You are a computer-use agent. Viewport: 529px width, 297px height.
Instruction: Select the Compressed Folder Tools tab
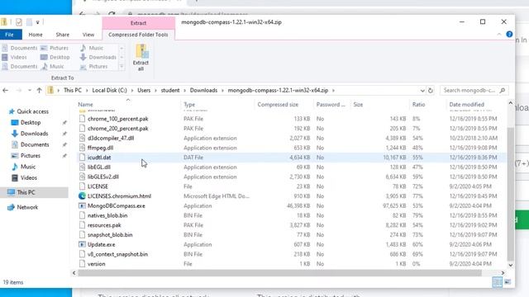coord(138,35)
